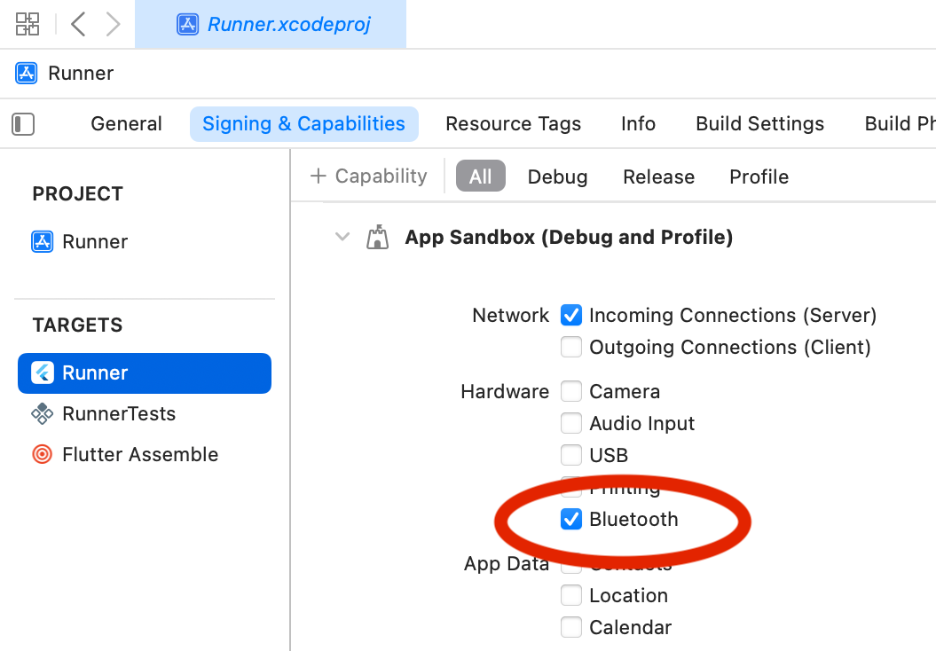Open the Signing & Capabilities tab
The width and height of the screenshot is (936, 651).
[303, 124]
